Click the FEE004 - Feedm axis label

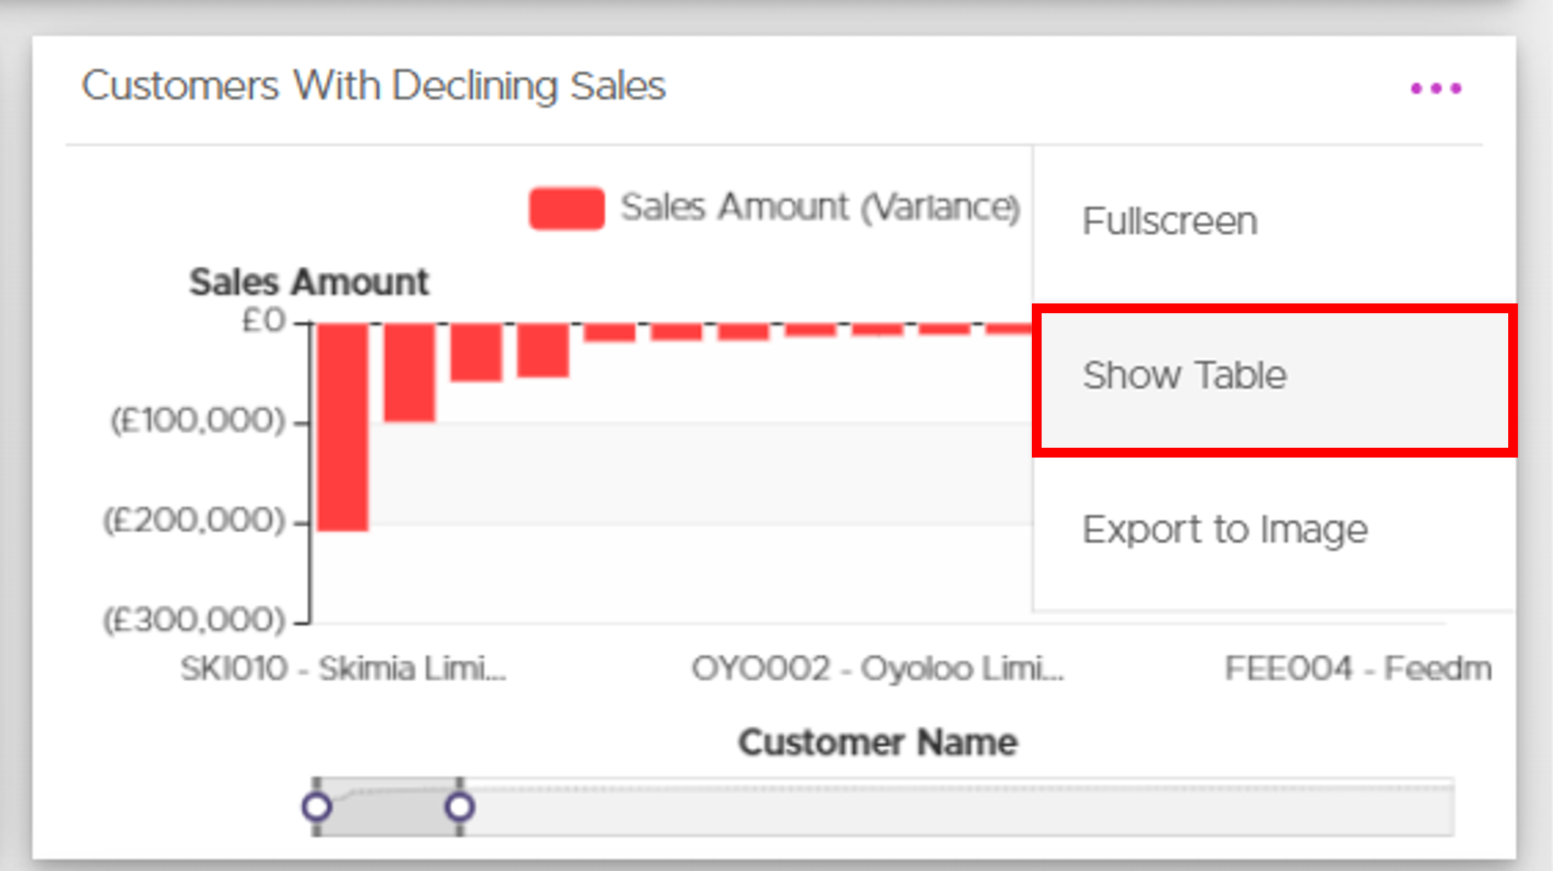[x=1358, y=668]
